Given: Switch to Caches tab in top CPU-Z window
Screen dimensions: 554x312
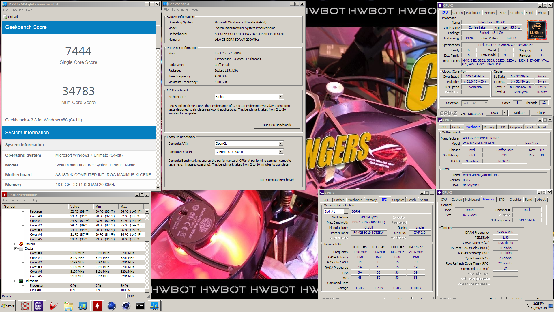Looking at the screenshot, I should (457, 13).
